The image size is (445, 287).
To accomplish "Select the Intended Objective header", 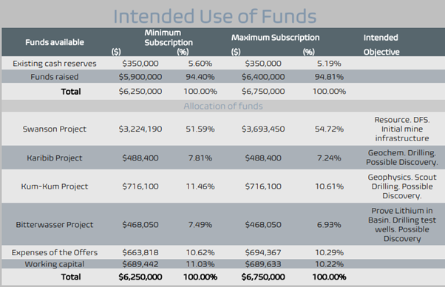I will pos(381,44).
